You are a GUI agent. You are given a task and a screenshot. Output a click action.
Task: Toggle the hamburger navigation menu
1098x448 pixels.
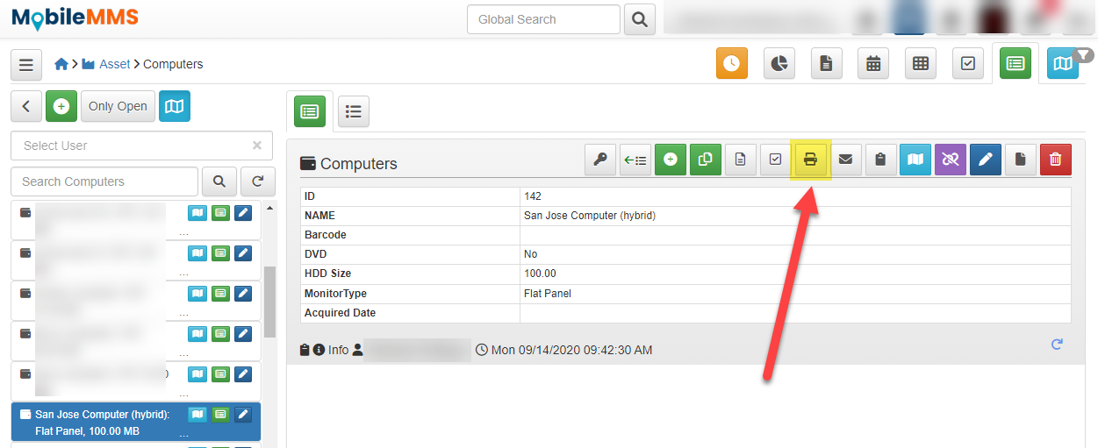[26, 64]
